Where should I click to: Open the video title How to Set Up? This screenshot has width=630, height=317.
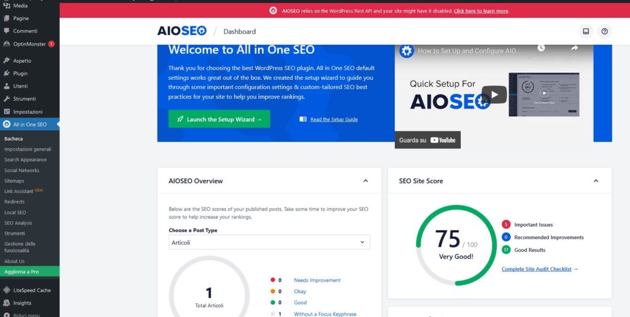[469, 51]
